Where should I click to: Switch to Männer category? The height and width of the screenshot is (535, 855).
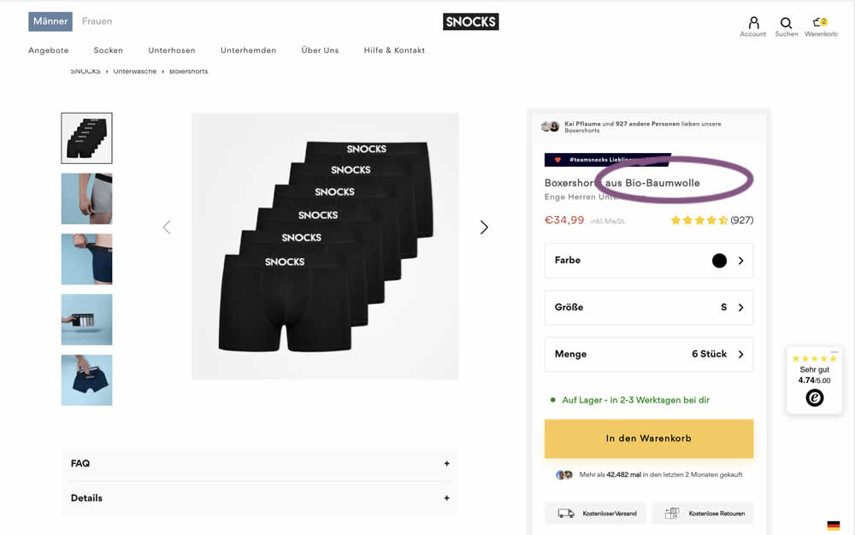[50, 21]
